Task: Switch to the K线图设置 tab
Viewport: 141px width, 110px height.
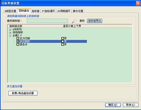Action: 10,11
